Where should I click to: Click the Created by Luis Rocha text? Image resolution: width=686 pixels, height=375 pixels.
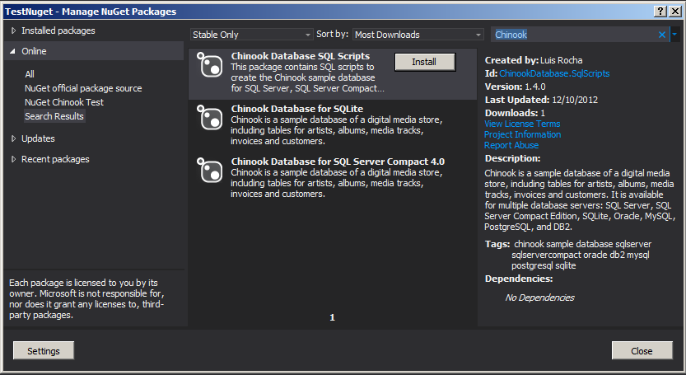[x=534, y=60]
